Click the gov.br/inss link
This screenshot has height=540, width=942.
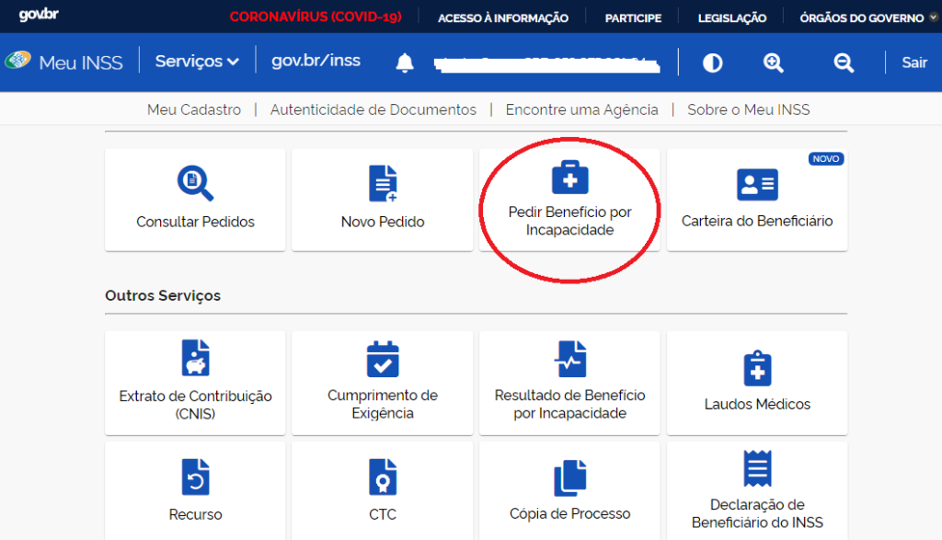(316, 61)
